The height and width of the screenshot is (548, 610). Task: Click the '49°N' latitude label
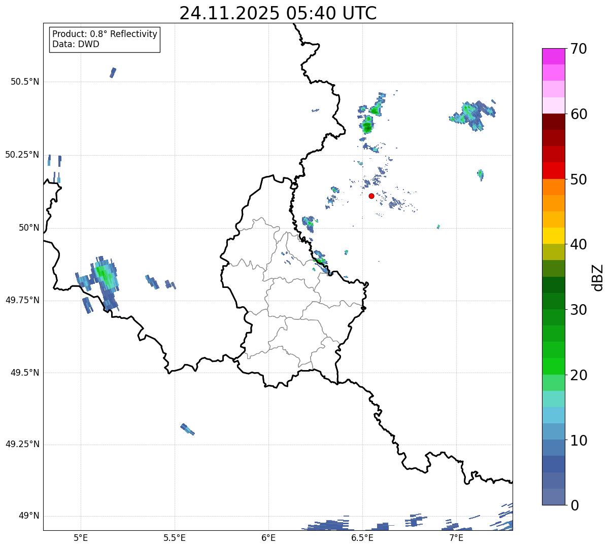[x=29, y=516]
